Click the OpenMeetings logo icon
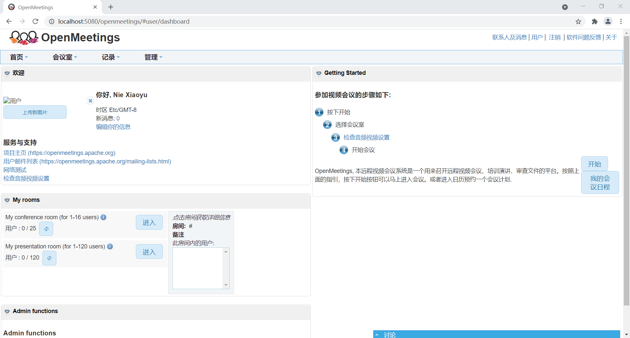 tap(24, 37)
